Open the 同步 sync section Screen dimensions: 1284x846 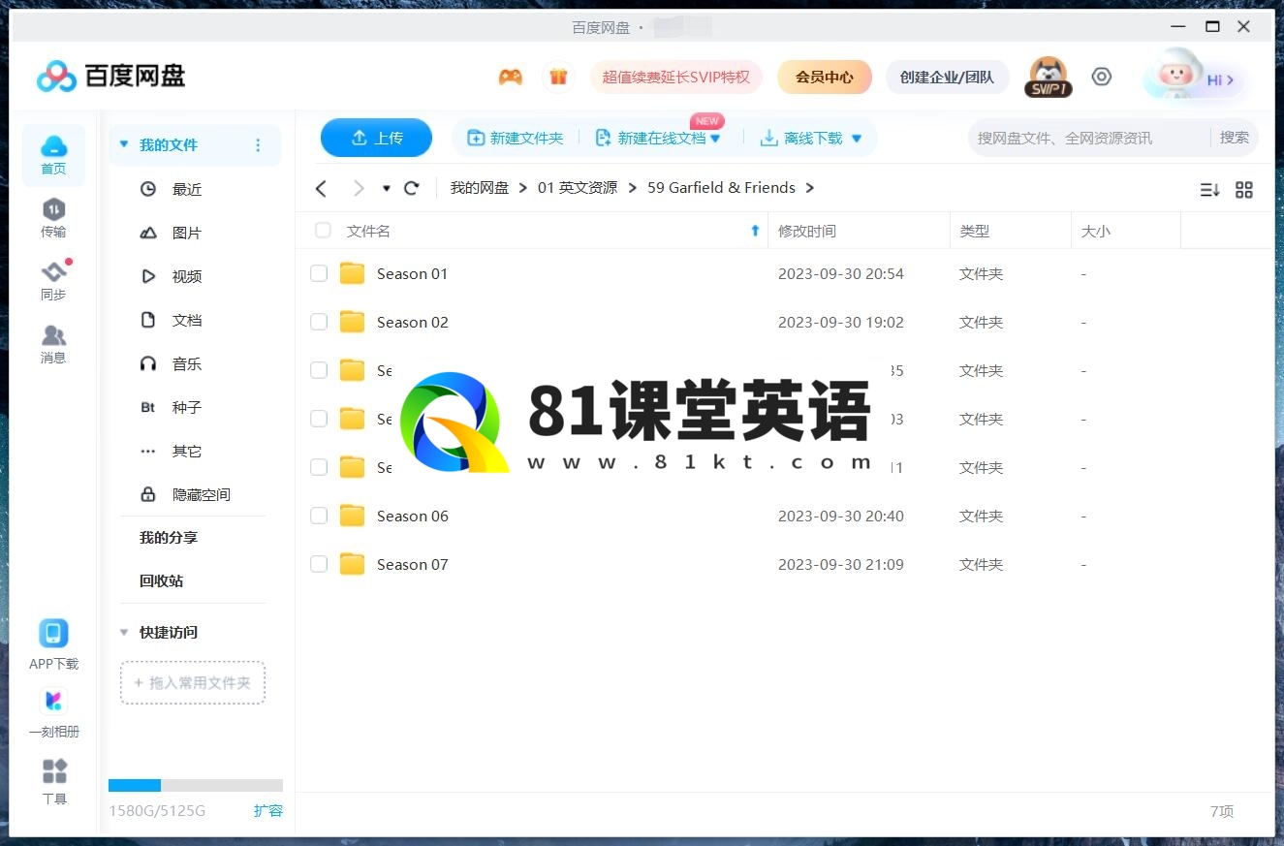click(x=53, y=281)
